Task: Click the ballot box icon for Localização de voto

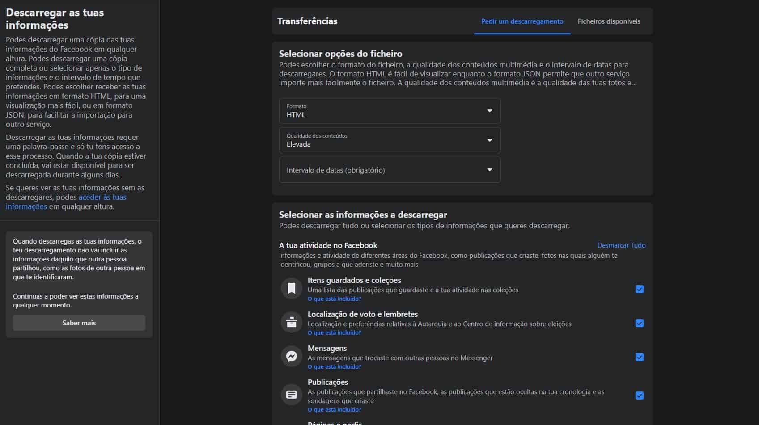Action: pyautogui.click(x=292, y=322)
